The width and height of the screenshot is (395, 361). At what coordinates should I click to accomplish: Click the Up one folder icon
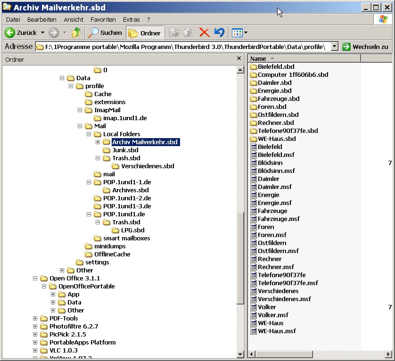point(76,33)
